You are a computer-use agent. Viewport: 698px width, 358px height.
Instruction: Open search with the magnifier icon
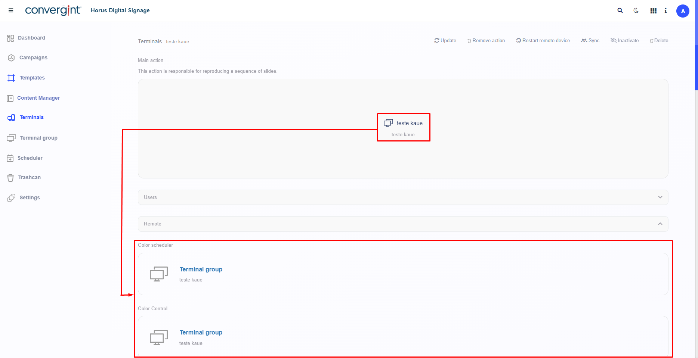tap(620, 10)
